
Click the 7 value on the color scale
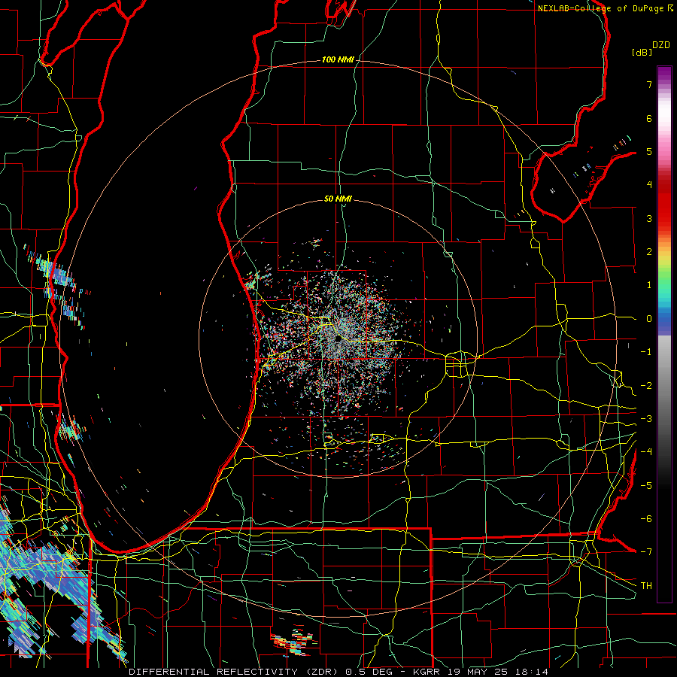[x=649, y=84]
